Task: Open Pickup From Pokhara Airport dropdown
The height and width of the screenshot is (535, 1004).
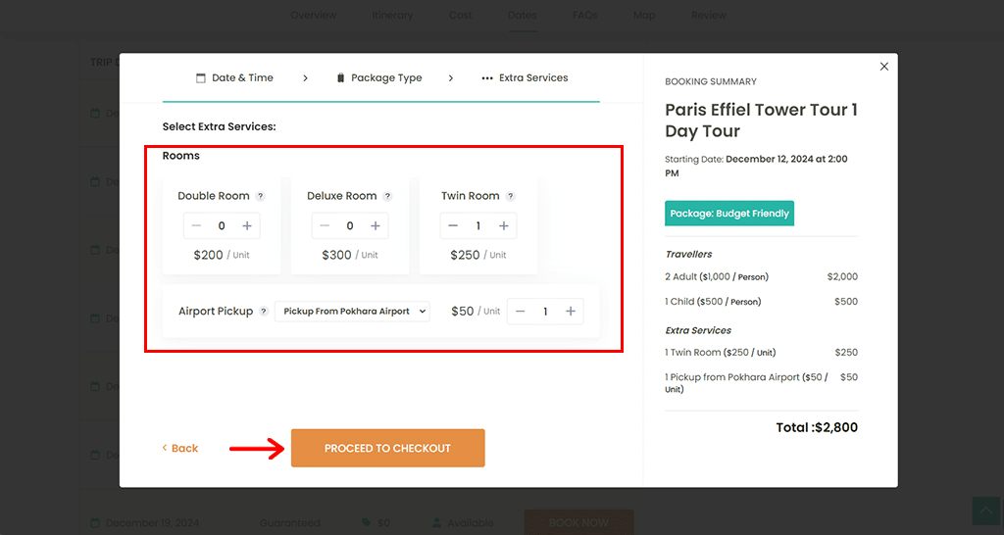Action: coord(352,312)
